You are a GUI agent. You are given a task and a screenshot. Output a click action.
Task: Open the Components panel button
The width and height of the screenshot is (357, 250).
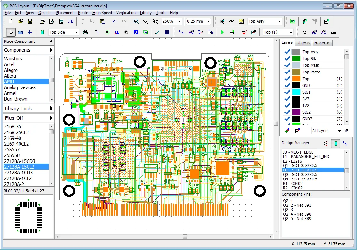28,50
